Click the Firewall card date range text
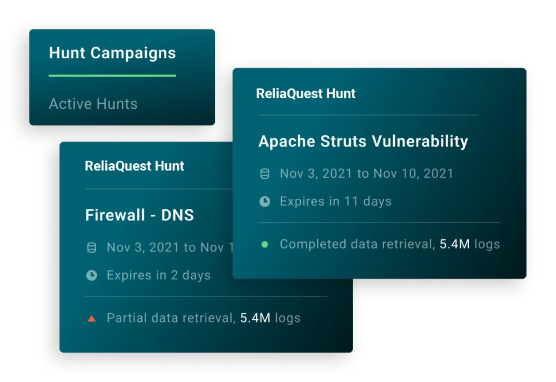Viewport: 556px width, 382px height. click(x=170, y=248)
